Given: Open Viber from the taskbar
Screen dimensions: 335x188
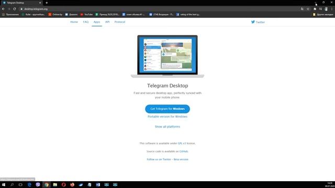Looking at the screenshot, I should tap(38, 184).
